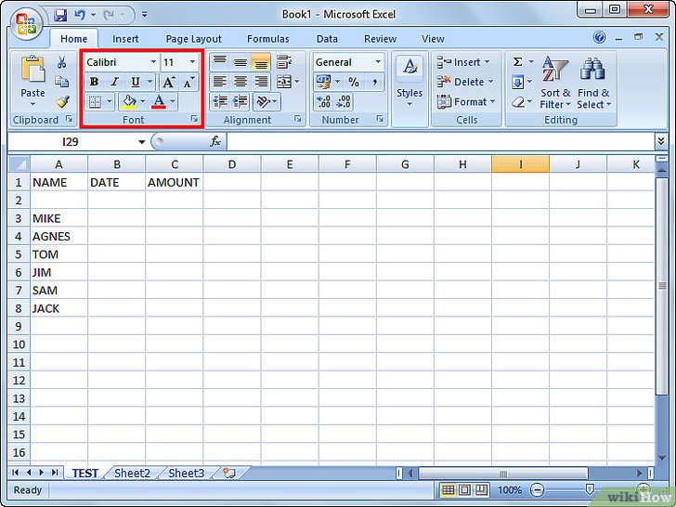The image size is (676, 507).
Task: Expand the Name Box dropdown arrow
Action: pos(141,142)
